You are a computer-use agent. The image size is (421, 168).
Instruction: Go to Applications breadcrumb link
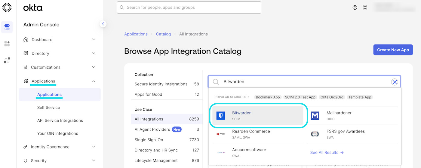pyautogui.click(x=136, y=34)
